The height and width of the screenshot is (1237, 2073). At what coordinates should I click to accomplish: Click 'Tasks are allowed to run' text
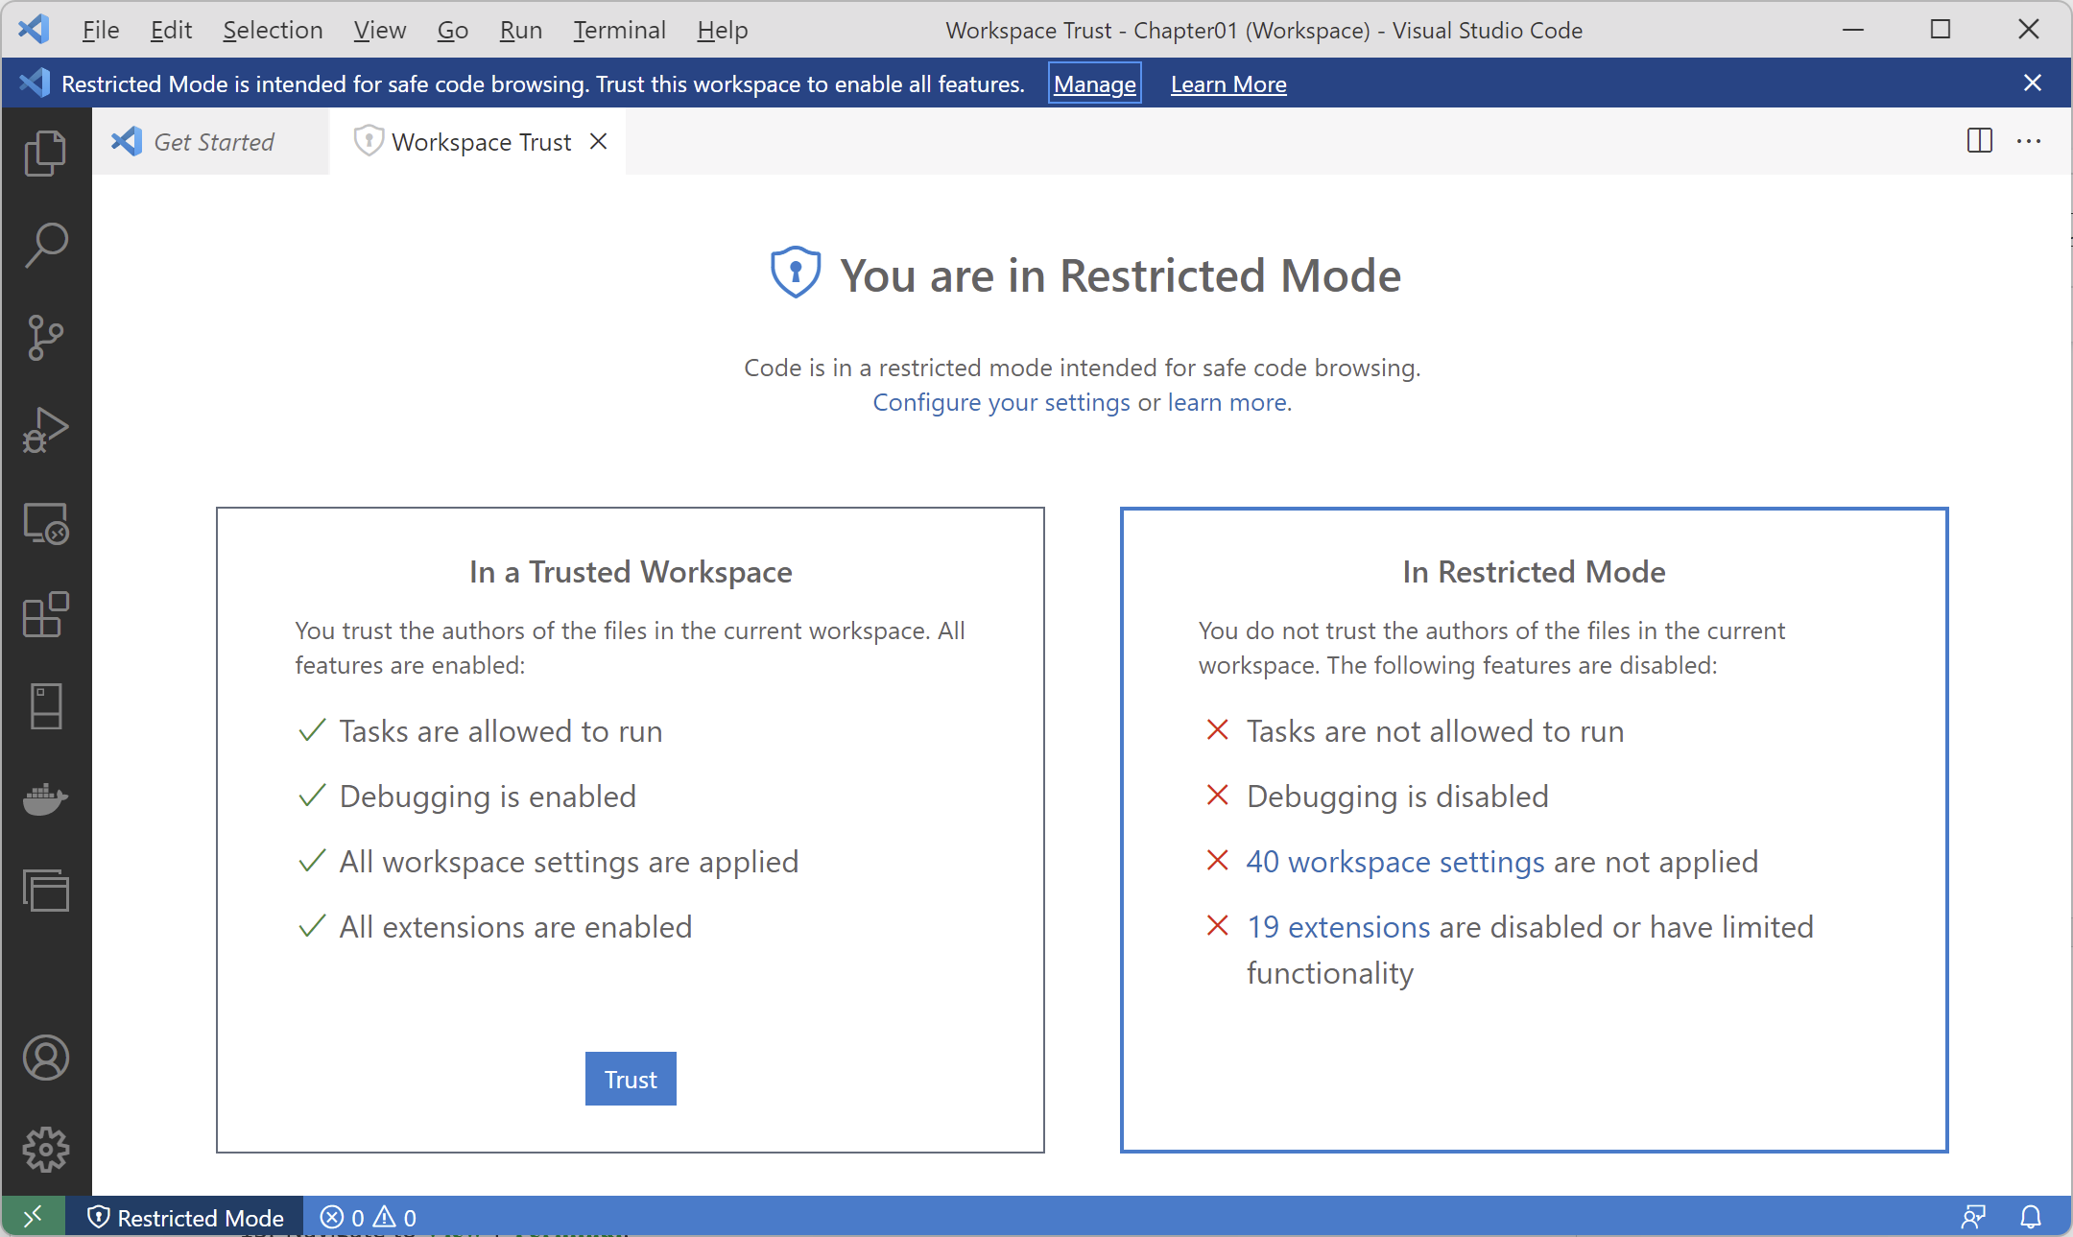(501, 731)
